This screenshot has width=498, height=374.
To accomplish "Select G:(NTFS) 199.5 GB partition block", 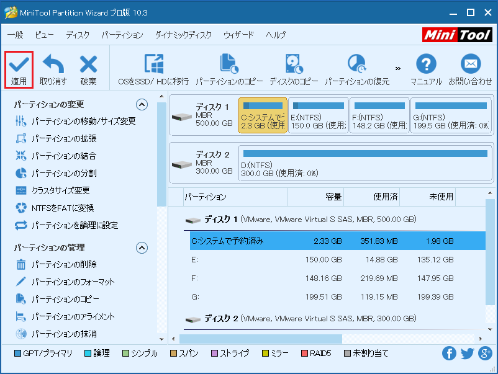I will [x=451, y=115].
